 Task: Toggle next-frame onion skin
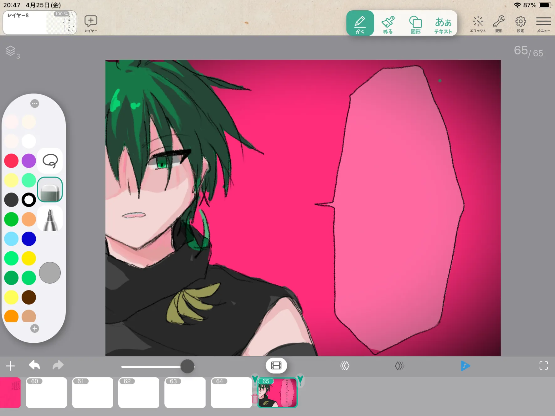(x=399, y=366)
